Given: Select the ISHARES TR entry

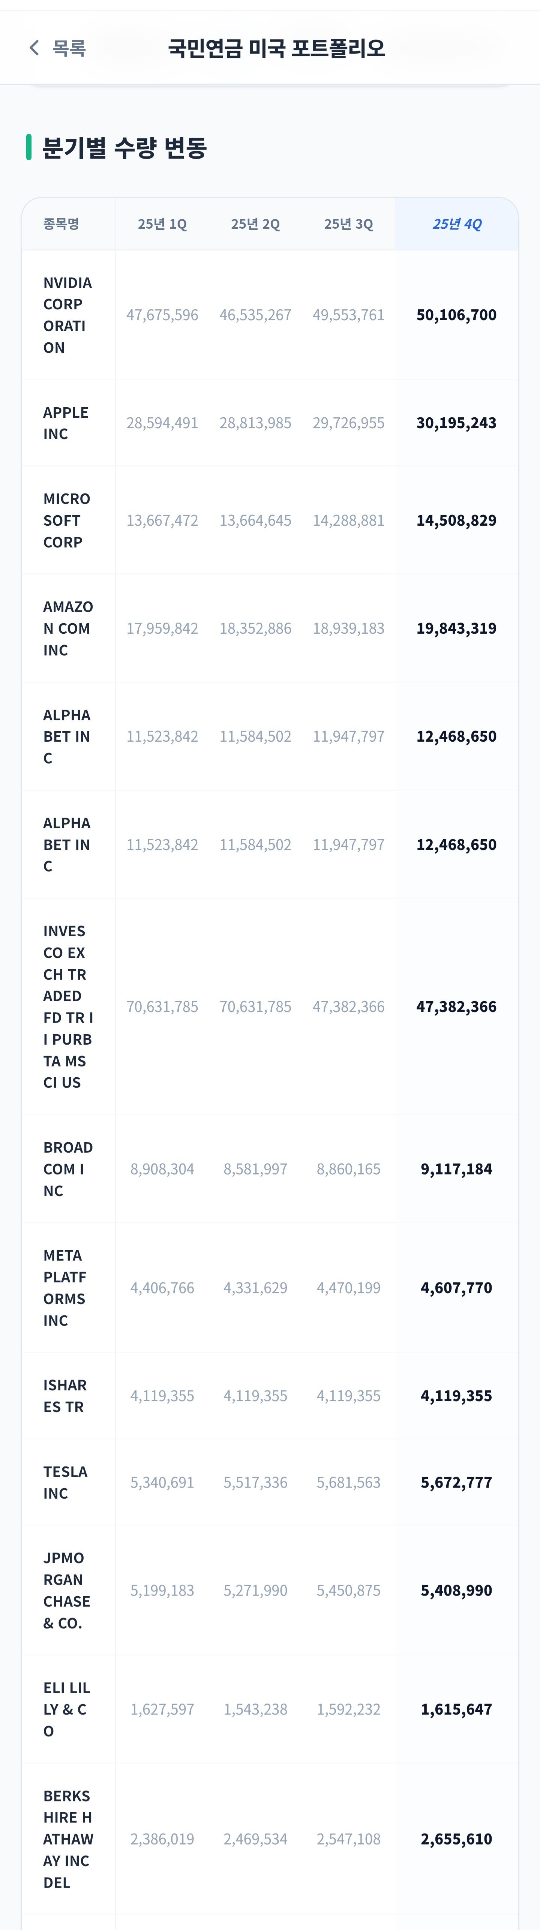Looking at the screenshot, I should tap(270, 1396).
